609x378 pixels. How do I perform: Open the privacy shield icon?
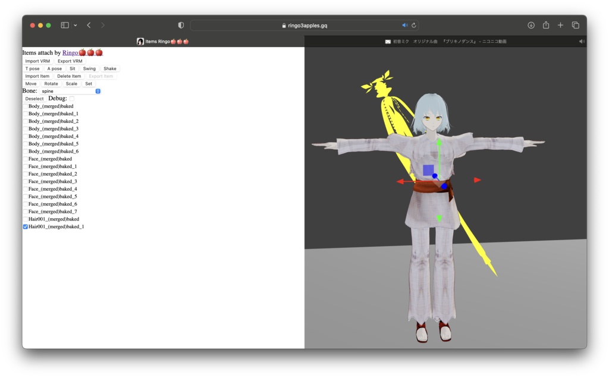(181, 25)
